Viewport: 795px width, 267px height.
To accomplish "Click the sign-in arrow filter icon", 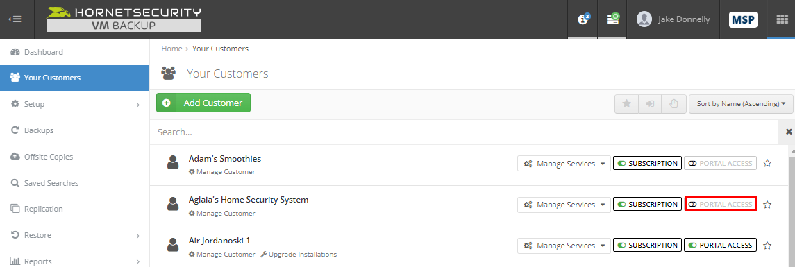I will [650, 103].
